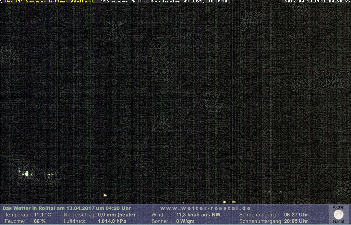Click the Koordinaten 49.3929, 10.8924 text
The height and width of the screenshot is (225, 351).
tap(189, 2)
